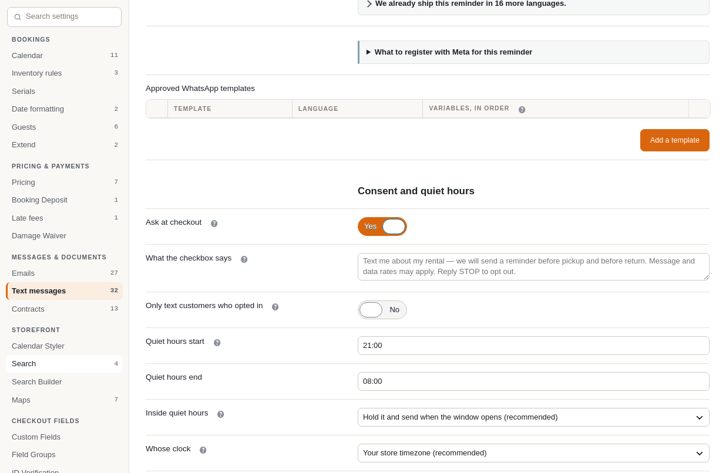Open Serials settings page
The width and height of the screenshot is (726, 473).
[65, 92]
